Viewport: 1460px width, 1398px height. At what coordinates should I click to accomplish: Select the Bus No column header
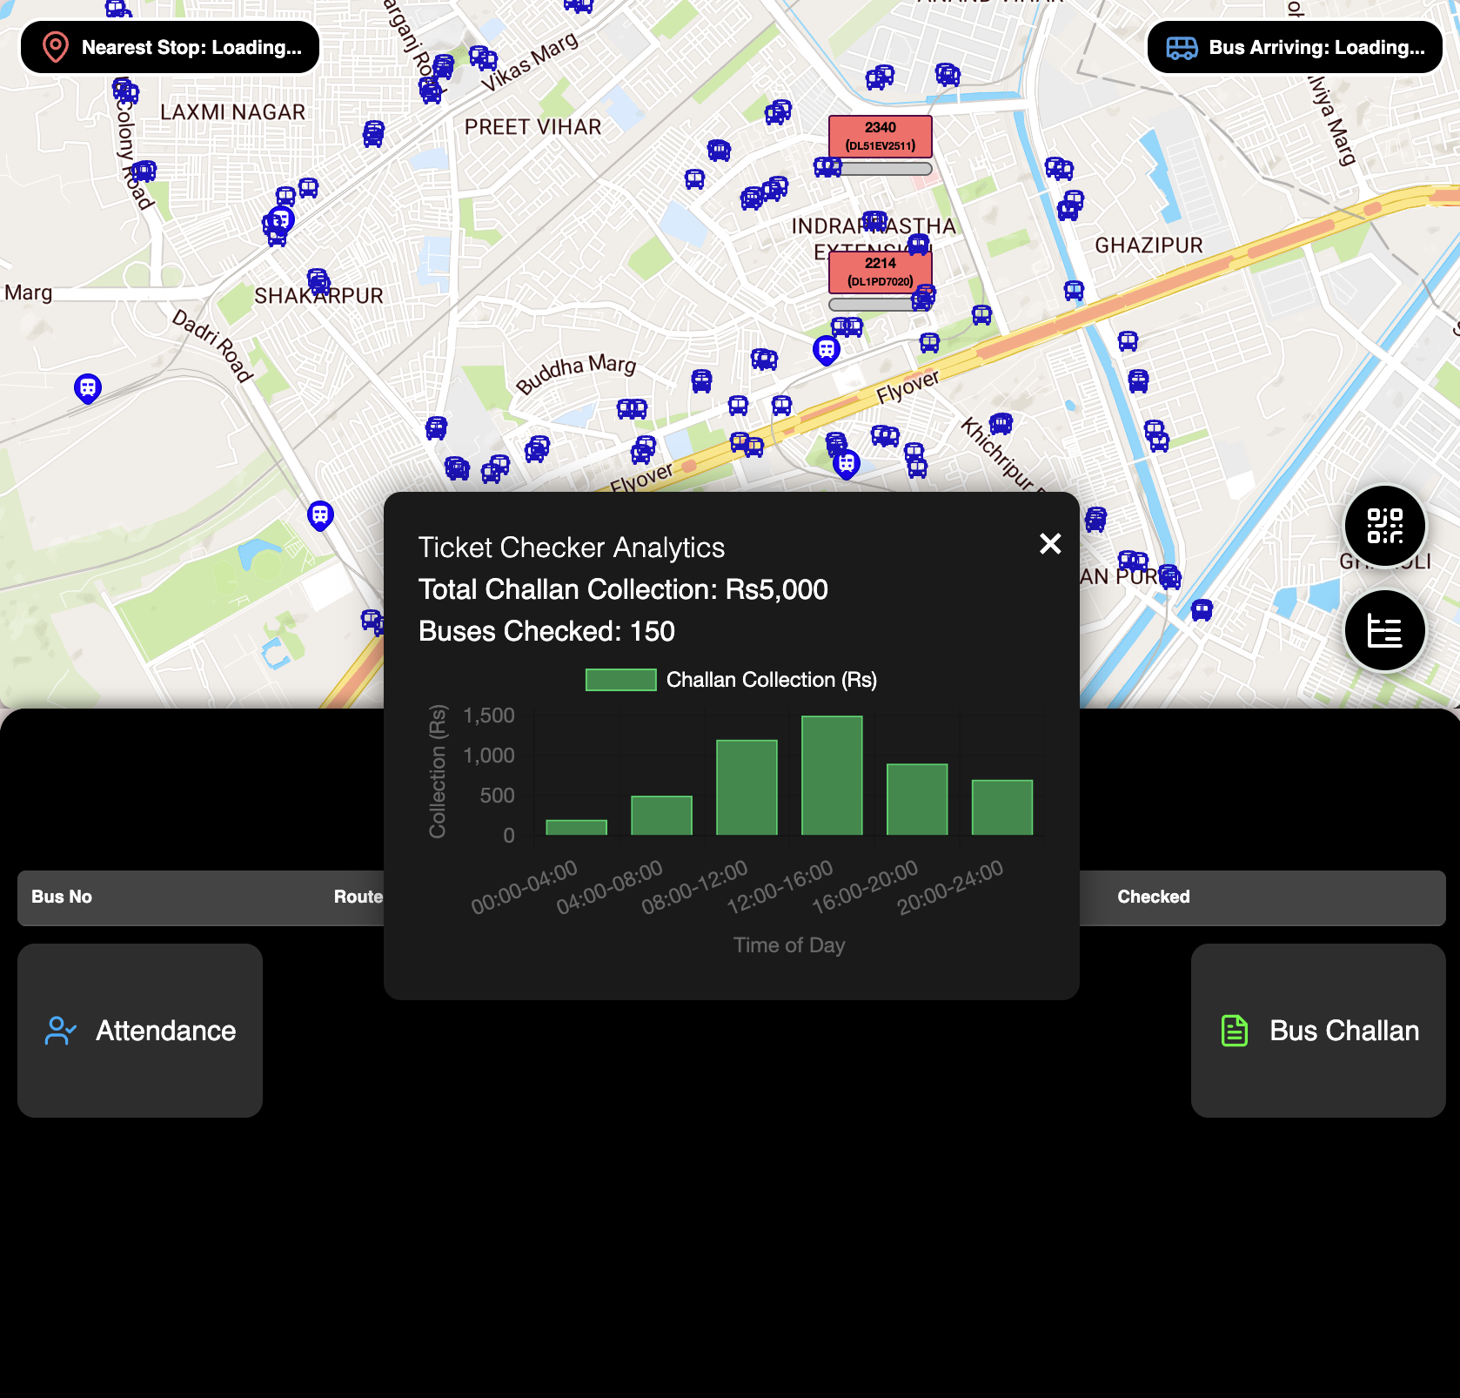tap(61, 897)
